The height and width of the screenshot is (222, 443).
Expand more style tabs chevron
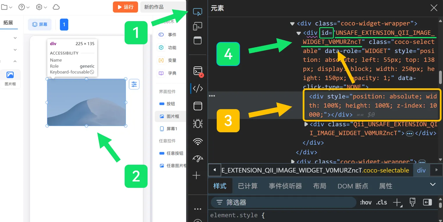[x=433, y=184]
